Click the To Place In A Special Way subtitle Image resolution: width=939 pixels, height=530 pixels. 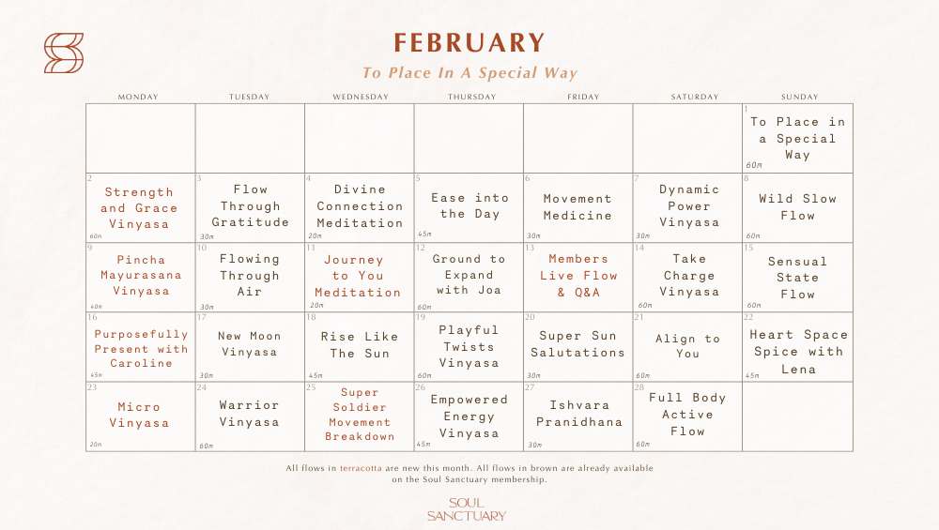(x=469, y=73)
